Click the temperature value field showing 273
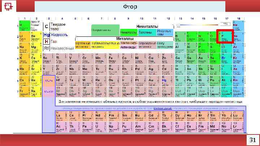260x146 pixels. (x=225, y=24)
